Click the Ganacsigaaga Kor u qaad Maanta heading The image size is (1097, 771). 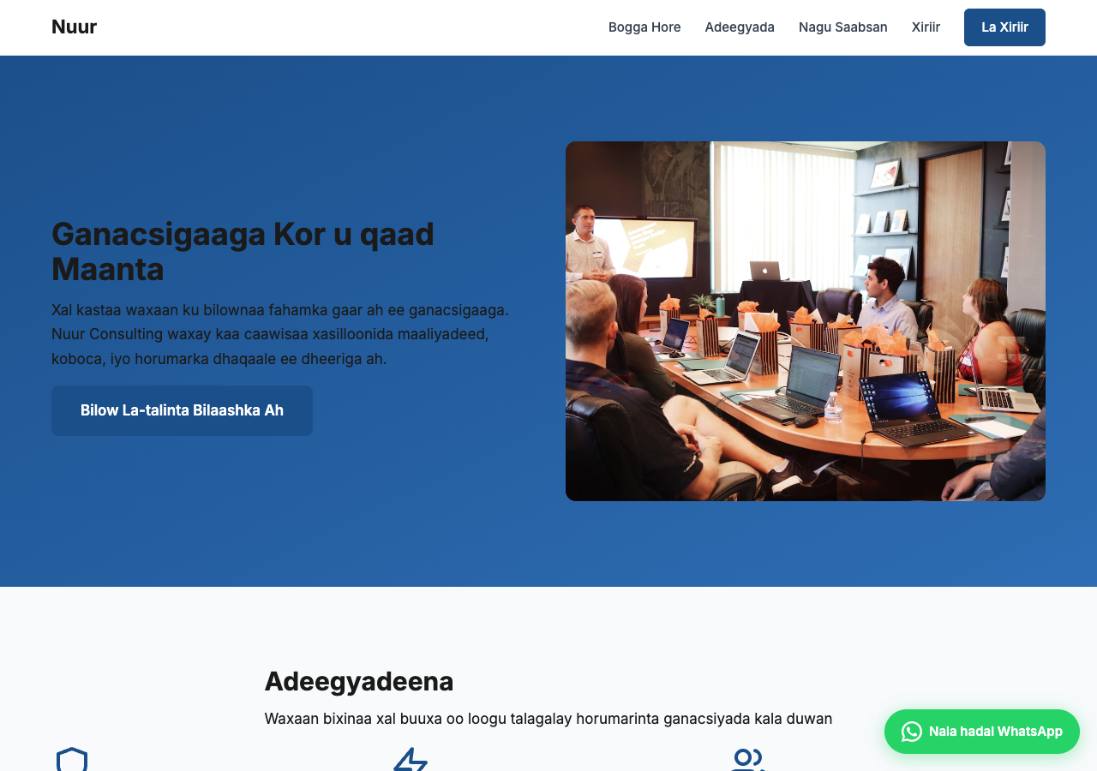243,251
